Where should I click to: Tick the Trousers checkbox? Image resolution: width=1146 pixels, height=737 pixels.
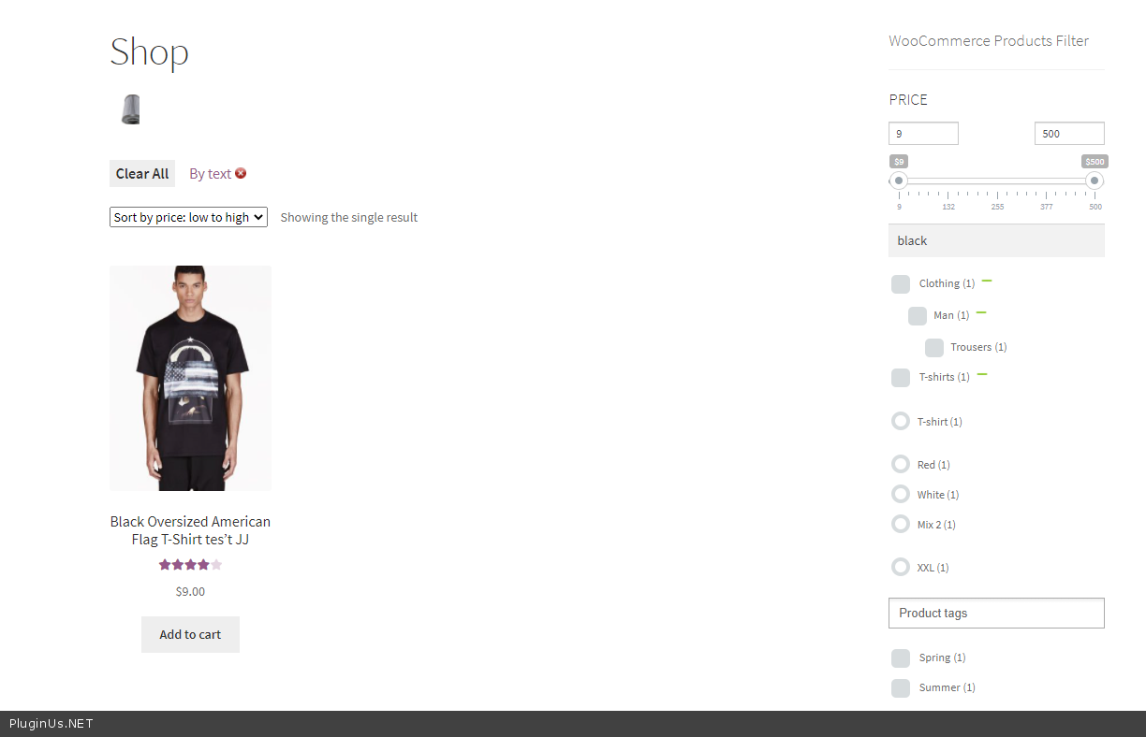[934, 348]
